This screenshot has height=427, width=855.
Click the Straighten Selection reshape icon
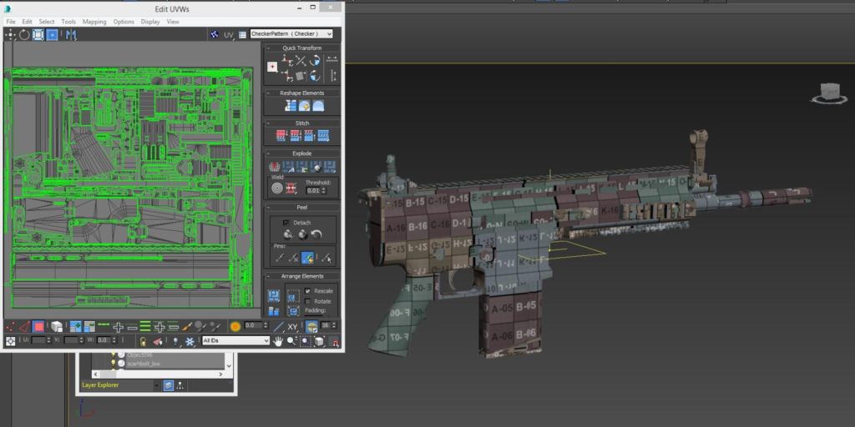coord(291,106)
